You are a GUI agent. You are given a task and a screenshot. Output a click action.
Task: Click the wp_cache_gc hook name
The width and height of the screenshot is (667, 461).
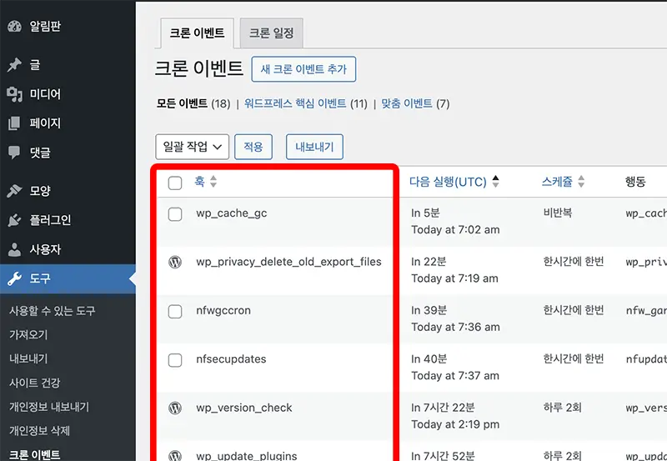232,213
